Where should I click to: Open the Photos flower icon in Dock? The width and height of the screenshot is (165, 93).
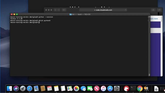[x=76, y=88]
